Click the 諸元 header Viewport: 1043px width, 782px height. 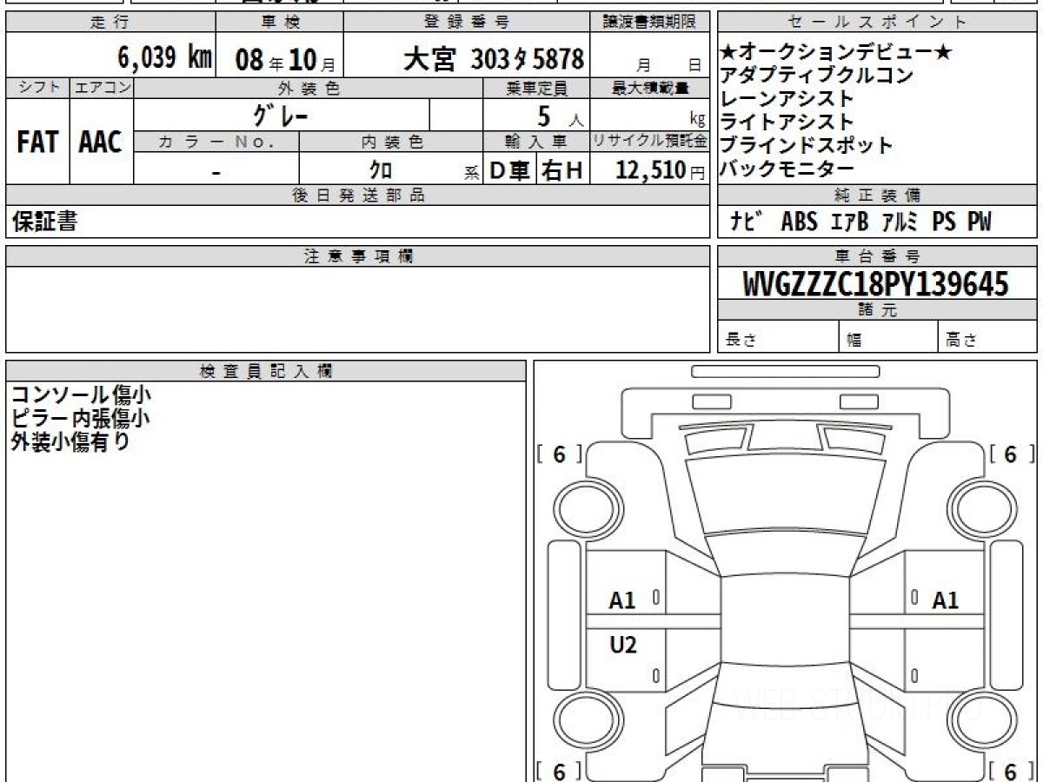[877, 310]
